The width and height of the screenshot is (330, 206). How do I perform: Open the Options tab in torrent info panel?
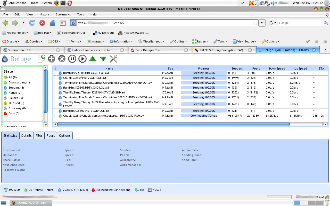coord(65,135)
